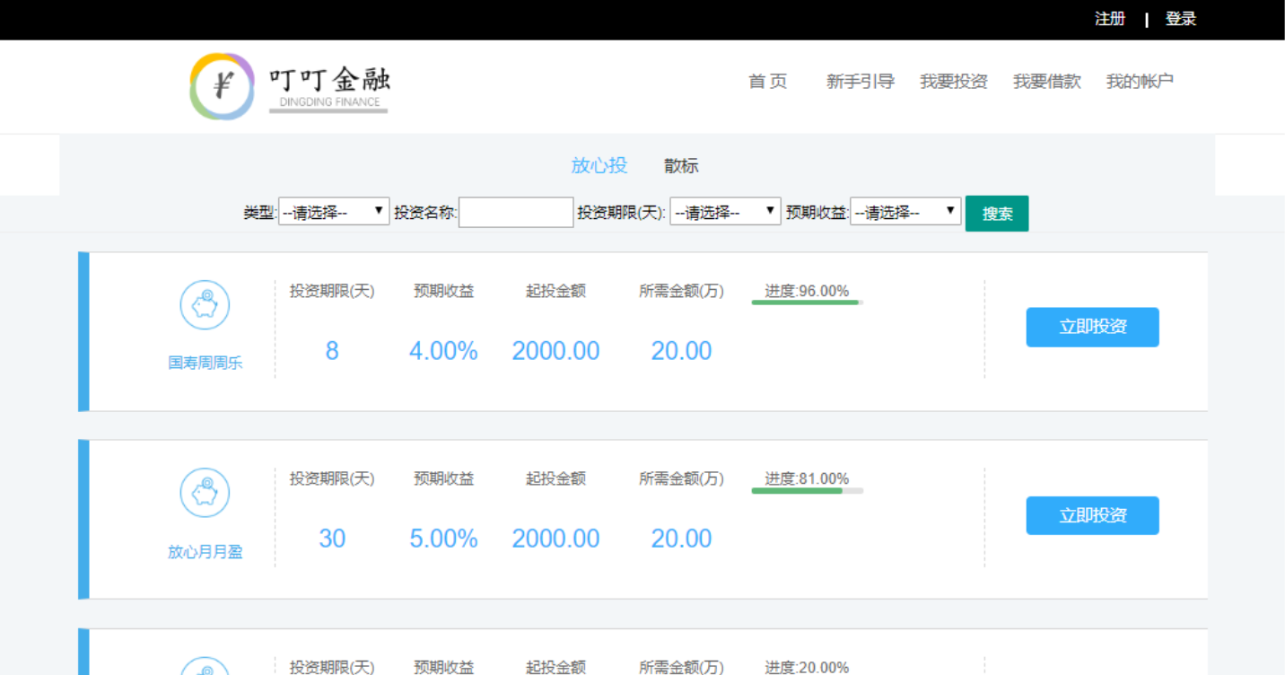Click 立即投资 for 国寿周周乐
Image resolution: width=1285 pixels, height=675 pixels.
pos(1092,327)
